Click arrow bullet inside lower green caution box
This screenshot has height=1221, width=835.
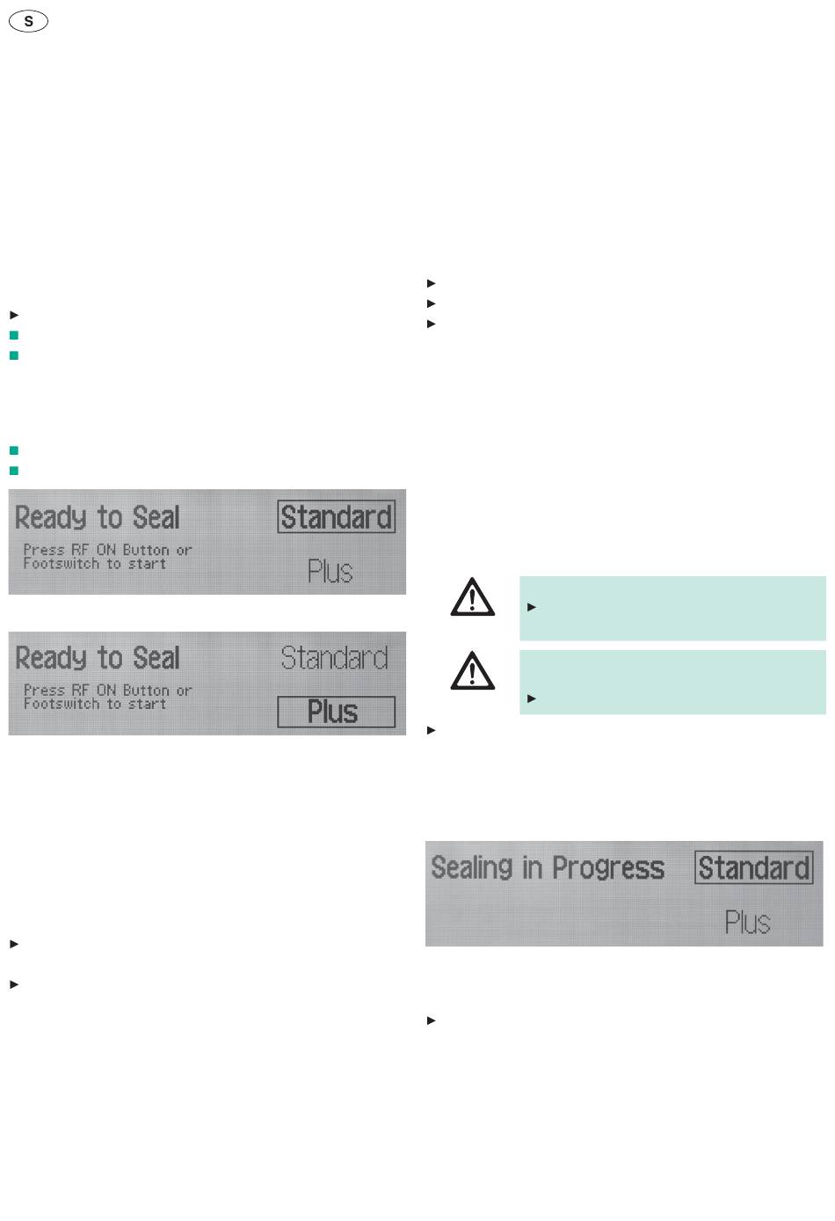(531, 698)
